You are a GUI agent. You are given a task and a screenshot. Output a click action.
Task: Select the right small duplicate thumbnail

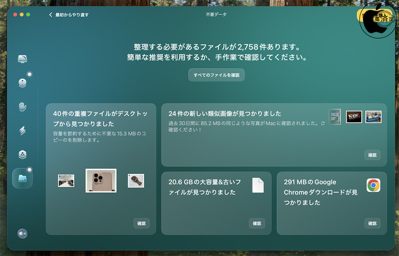point(136,180)
